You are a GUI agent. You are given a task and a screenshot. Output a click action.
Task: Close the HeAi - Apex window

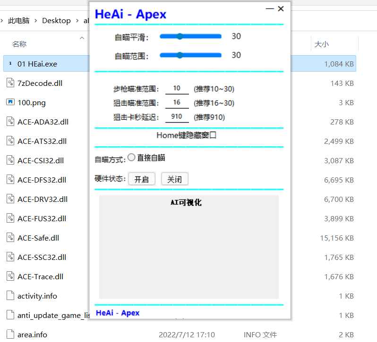pyautogui.click(x=281, y=8)
